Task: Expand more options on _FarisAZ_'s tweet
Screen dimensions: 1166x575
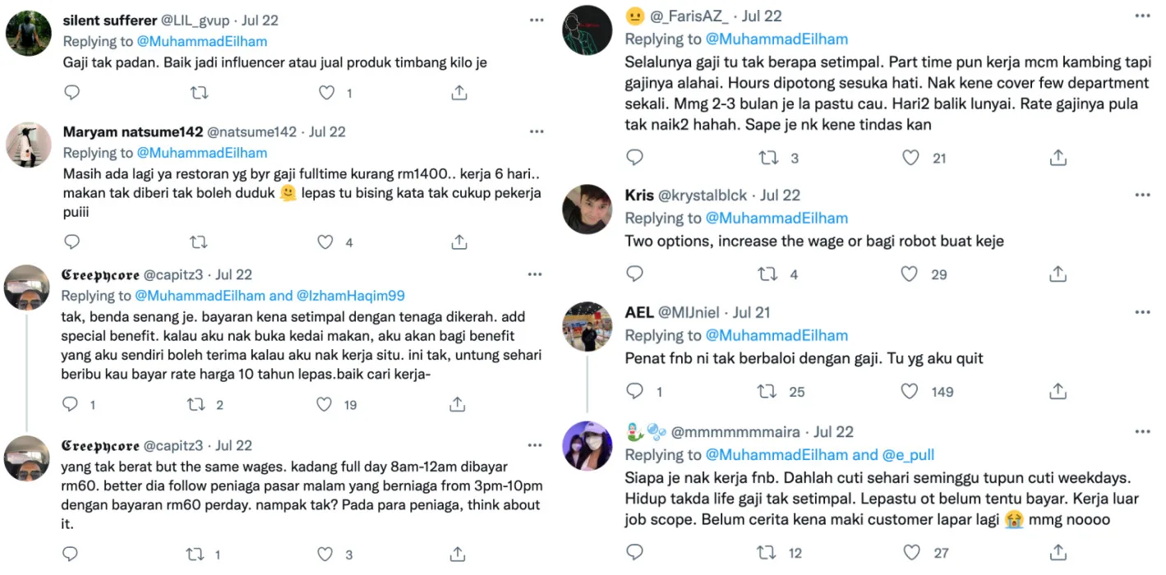Action: pyautogui.click(x=1142, y=16)
